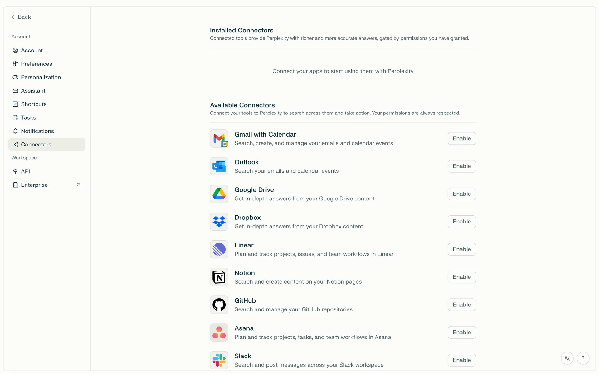Enable the Gmail with Calendar connector

coord(461,139)
